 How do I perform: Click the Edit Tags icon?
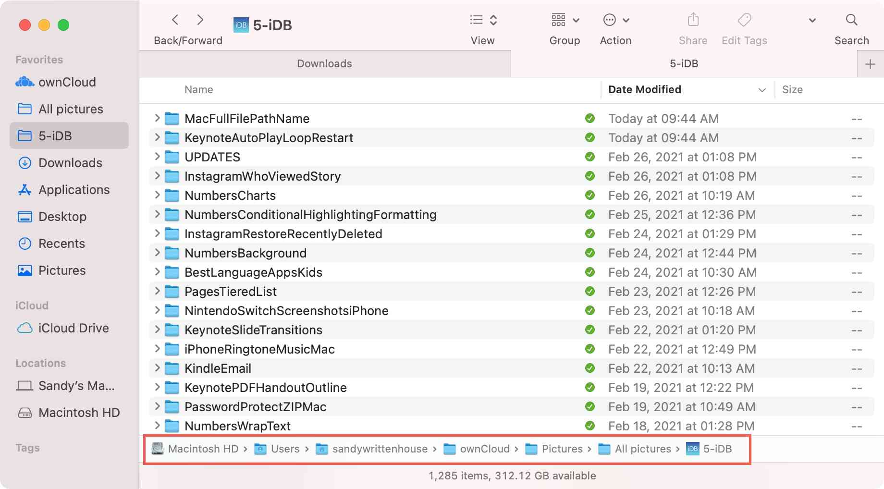[744, 20]
